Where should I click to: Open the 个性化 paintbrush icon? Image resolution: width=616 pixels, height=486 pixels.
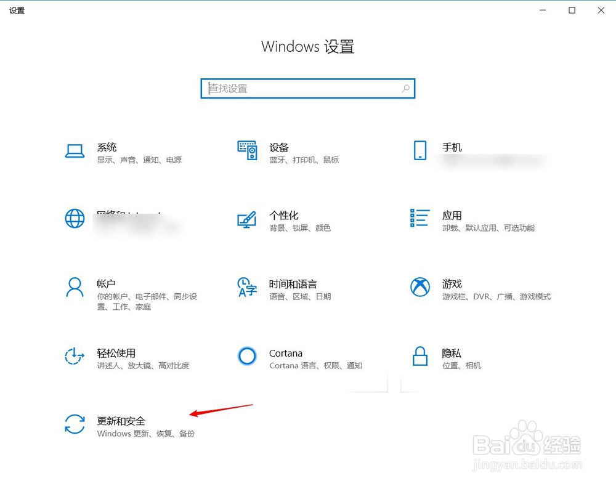click(247, 219)
